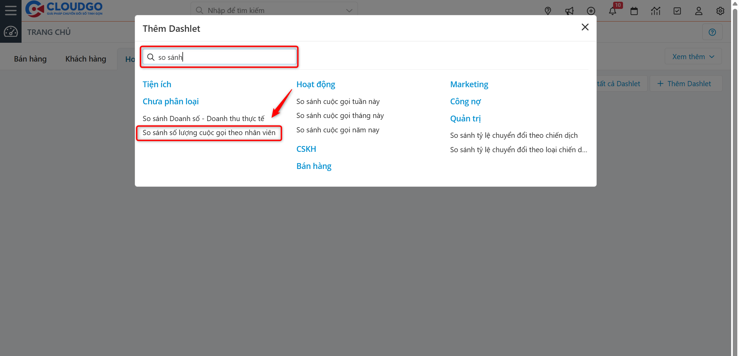Click the help question mark button
739x356 pixels.
click(712, 32)
